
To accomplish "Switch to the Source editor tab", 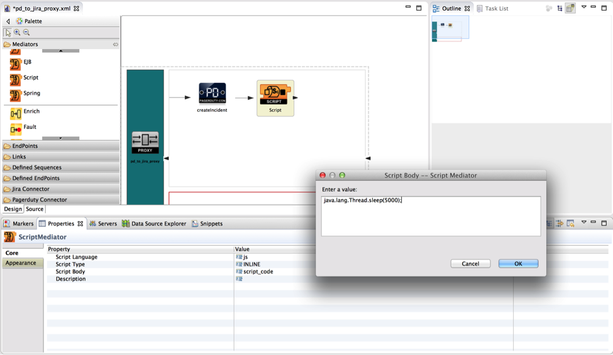I will pos(35,209).
